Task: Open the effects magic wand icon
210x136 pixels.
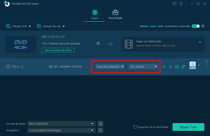Action: point(164,67)
